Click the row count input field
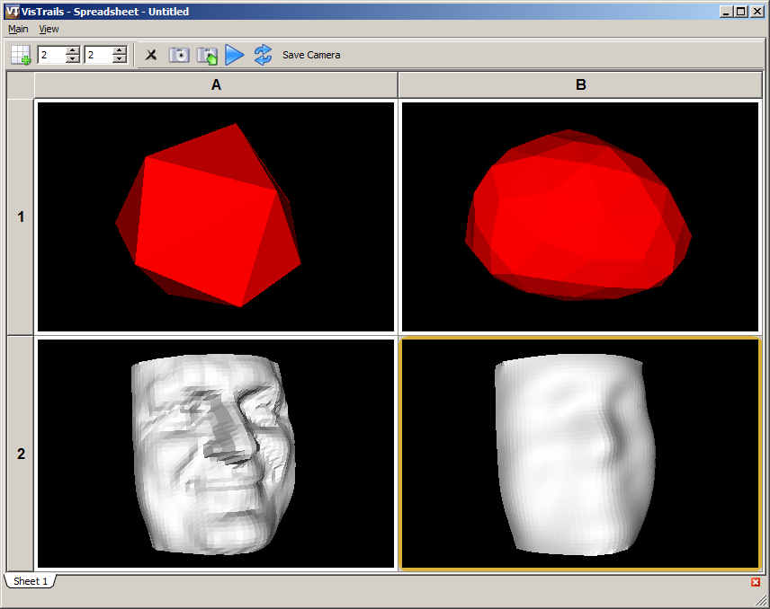The image size is (770, 609). click(x=51, y=55)
